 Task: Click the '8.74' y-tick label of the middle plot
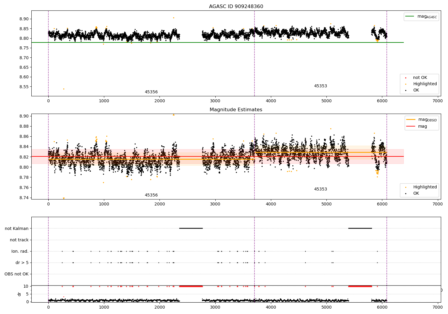point(24,198)
